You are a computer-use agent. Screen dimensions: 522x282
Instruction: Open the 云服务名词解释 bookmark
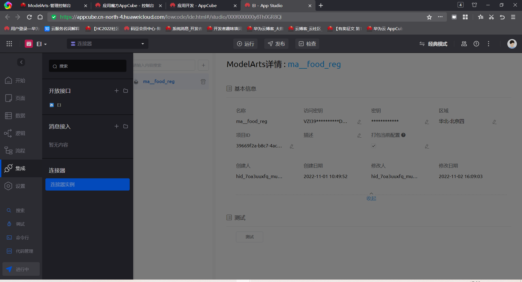click(x=62, y=28)
